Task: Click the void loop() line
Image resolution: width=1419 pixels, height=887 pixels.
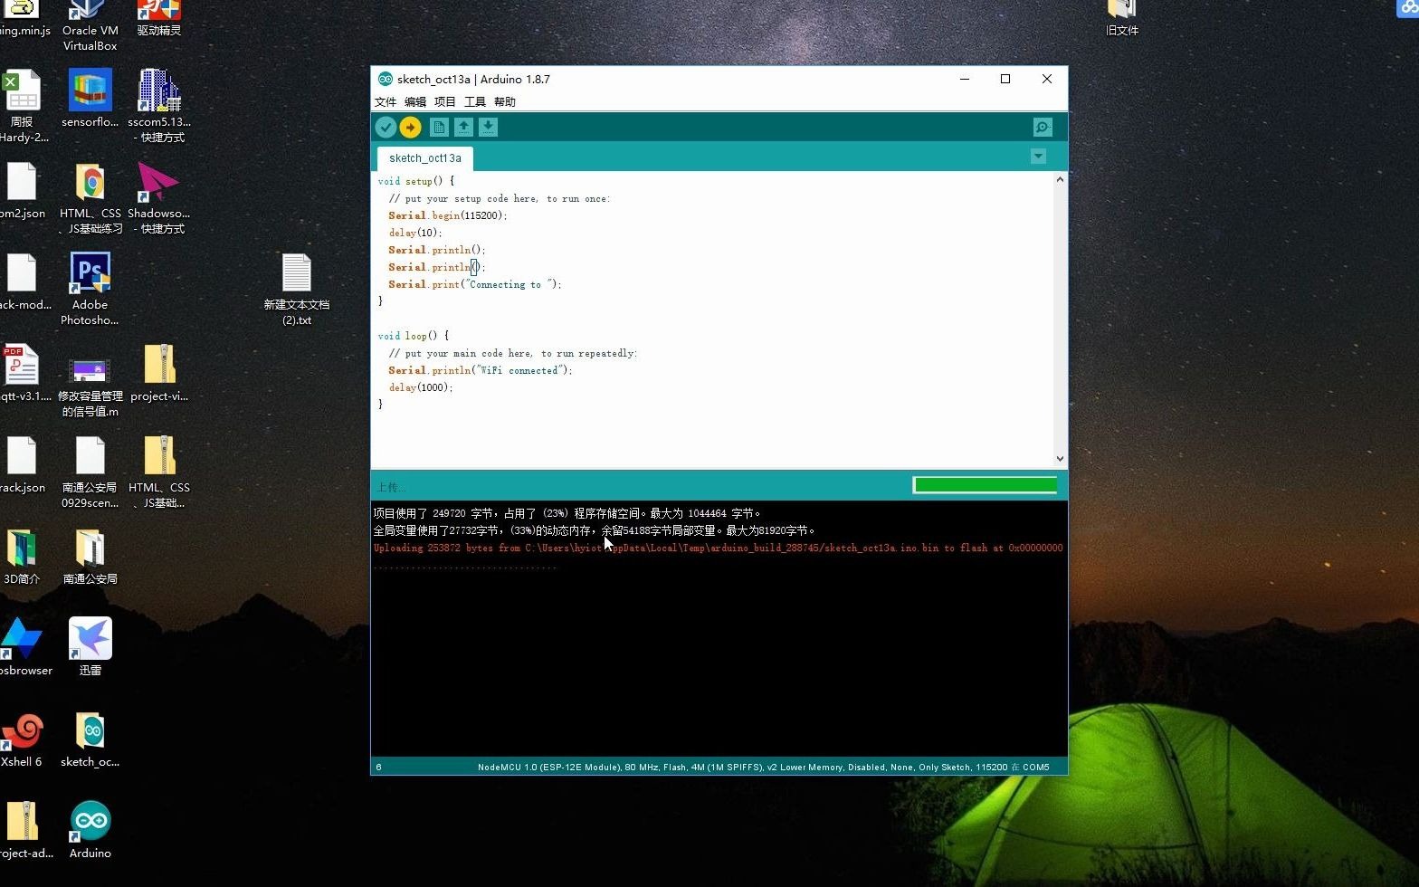Action: pos(414,336)
